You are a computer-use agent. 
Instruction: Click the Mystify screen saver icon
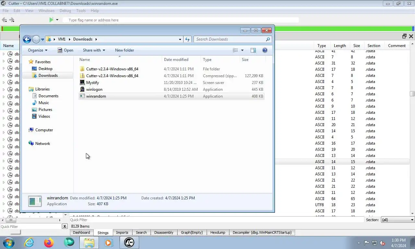point(82,83)
